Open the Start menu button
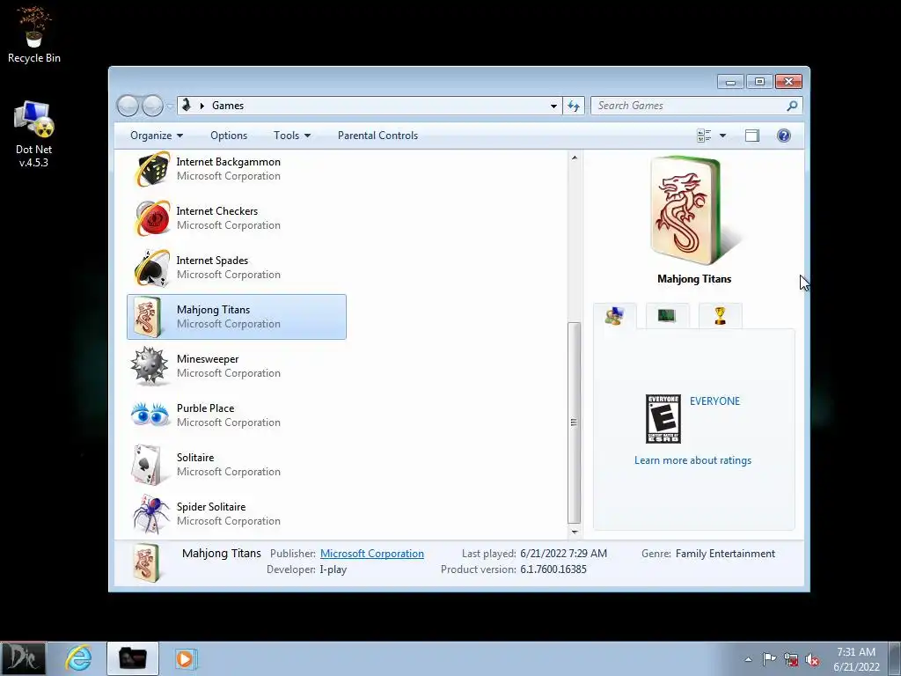This screenshot has width=901, height=676. [23, 658]
